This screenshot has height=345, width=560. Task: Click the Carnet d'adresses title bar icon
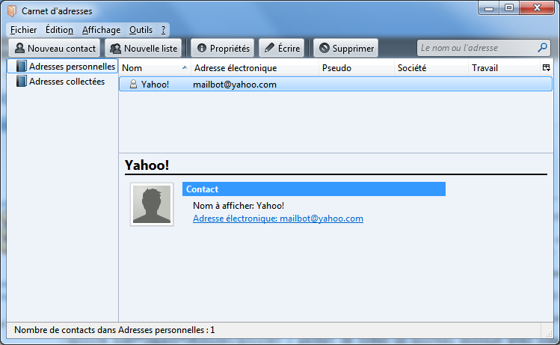(x=12, y=11)
